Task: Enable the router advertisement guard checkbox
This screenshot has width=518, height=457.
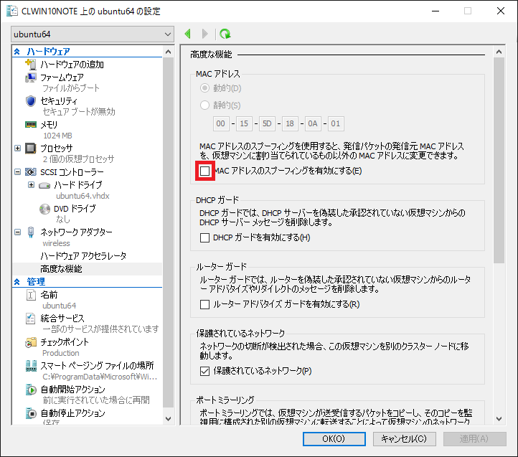Action: [205, 304]
